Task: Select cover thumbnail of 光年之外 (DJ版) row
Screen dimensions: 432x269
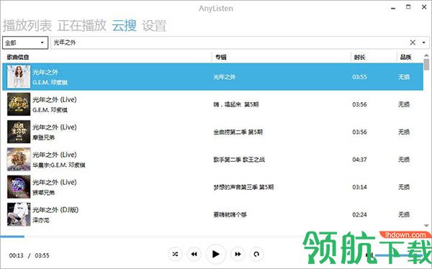Action: click(x=19, y=214)
